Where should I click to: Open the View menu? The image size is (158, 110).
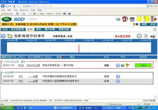coord(16,10)
